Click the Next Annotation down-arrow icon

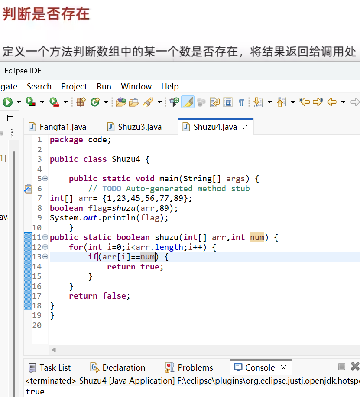pyautogui.click(x=258, y=102)
